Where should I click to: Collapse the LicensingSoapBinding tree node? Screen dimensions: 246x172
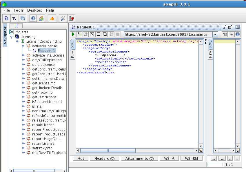[x=17, y=41]
